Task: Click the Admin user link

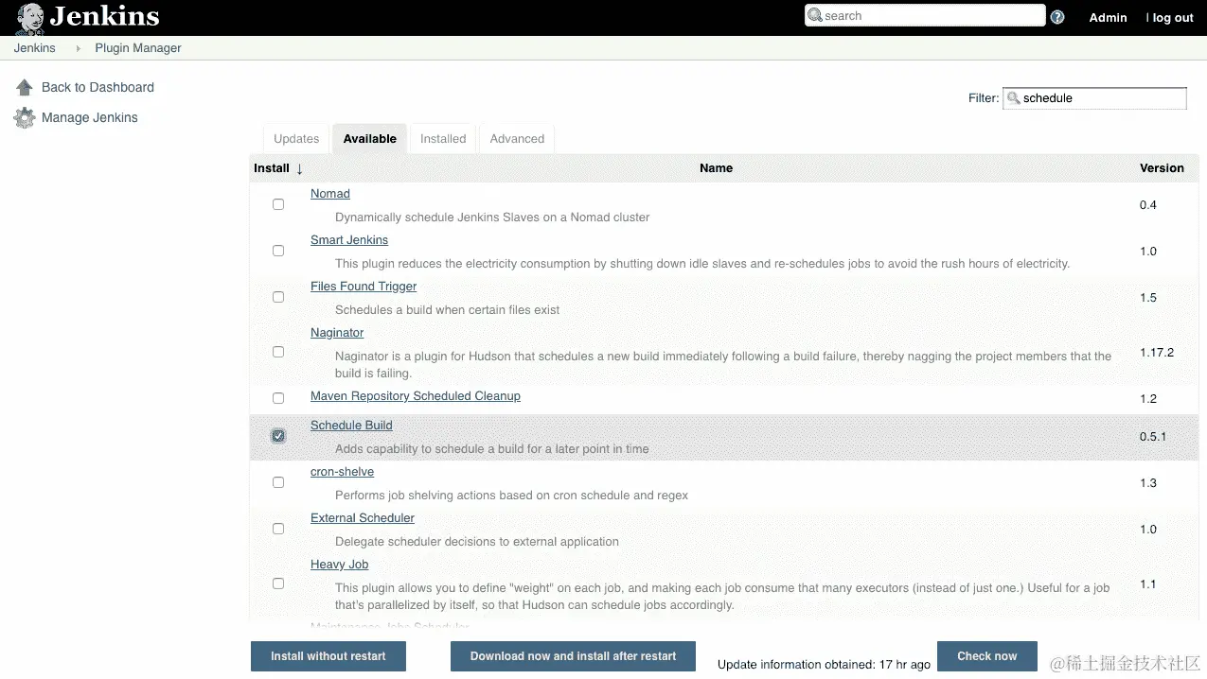Action: [x=1108, y=17]
